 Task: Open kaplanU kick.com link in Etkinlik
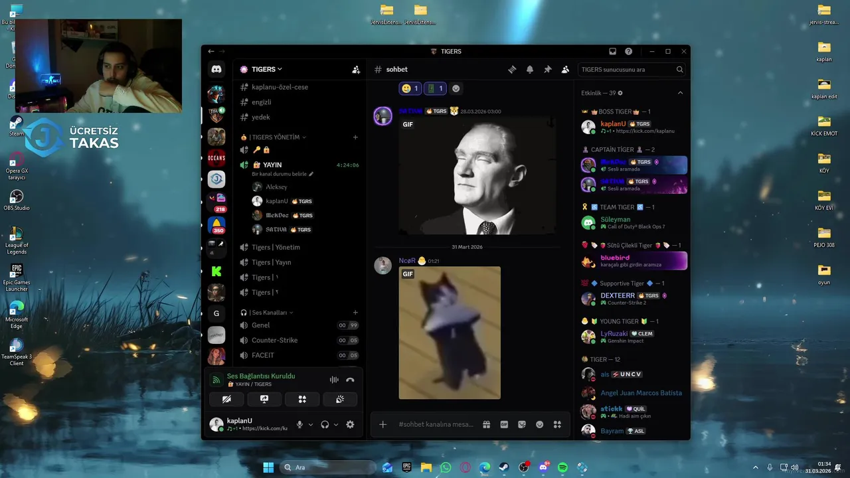645,131
